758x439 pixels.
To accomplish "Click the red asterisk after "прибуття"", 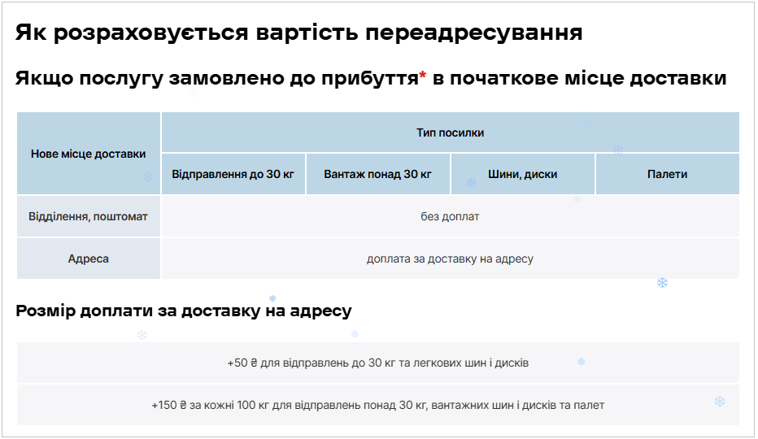I will [422, 76].
